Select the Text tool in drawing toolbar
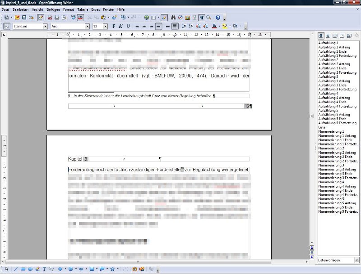Viewport: 361px width, 274px height. (x=44, y=269)
